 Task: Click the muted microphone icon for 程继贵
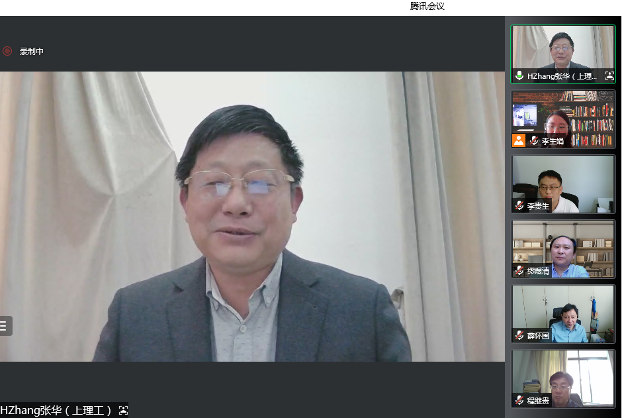pyautogui.click(x=519, y=401)
